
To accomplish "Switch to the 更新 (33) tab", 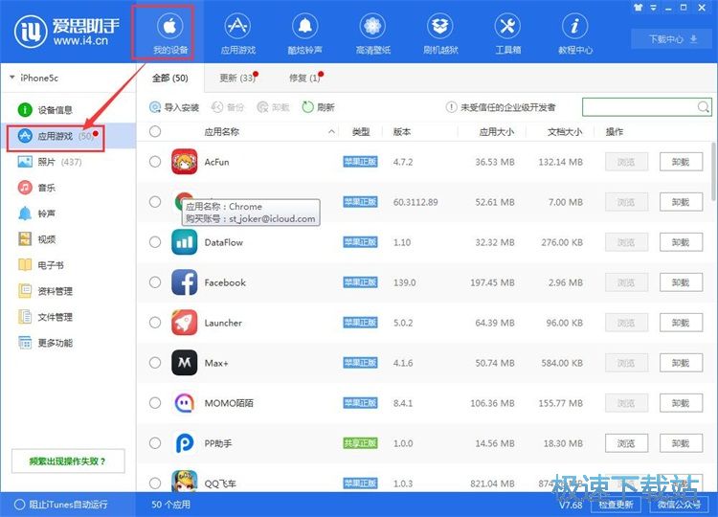I will click(x=237, y=79).
